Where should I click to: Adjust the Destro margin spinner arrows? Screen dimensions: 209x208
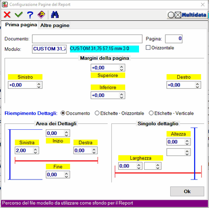tap(197, 85)
